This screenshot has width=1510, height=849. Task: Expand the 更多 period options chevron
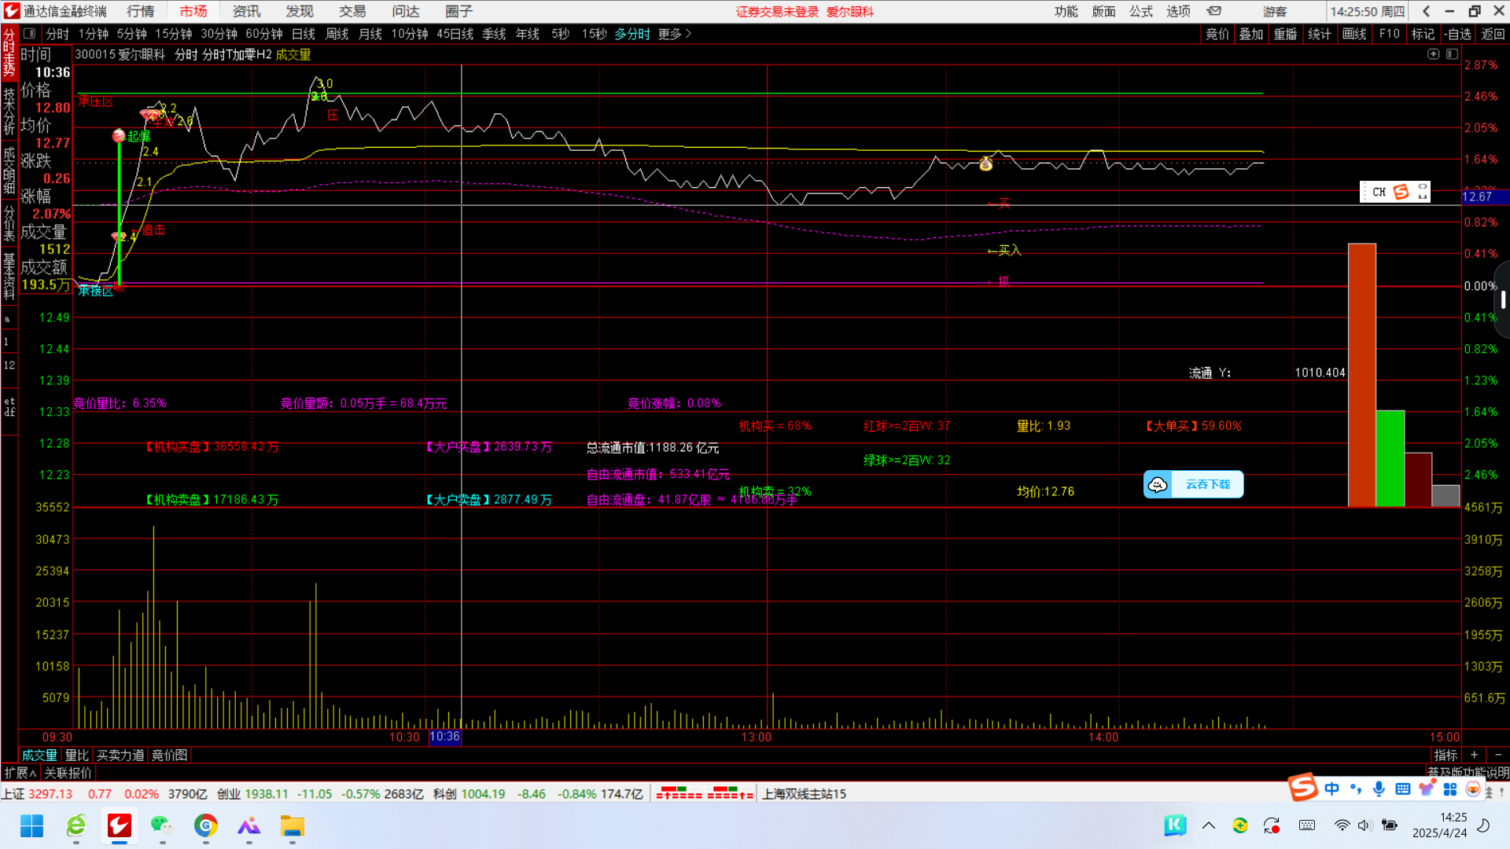pos(688,34)
